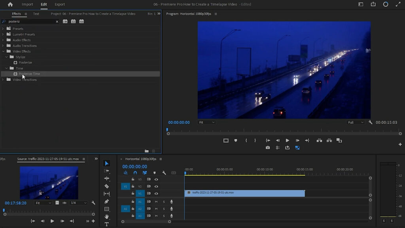Screen dimensions: 405x228
Task: Open the Project panel tab
Action: point(93,14)
